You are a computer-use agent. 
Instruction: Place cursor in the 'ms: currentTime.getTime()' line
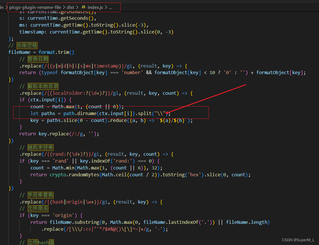(84, 25)
